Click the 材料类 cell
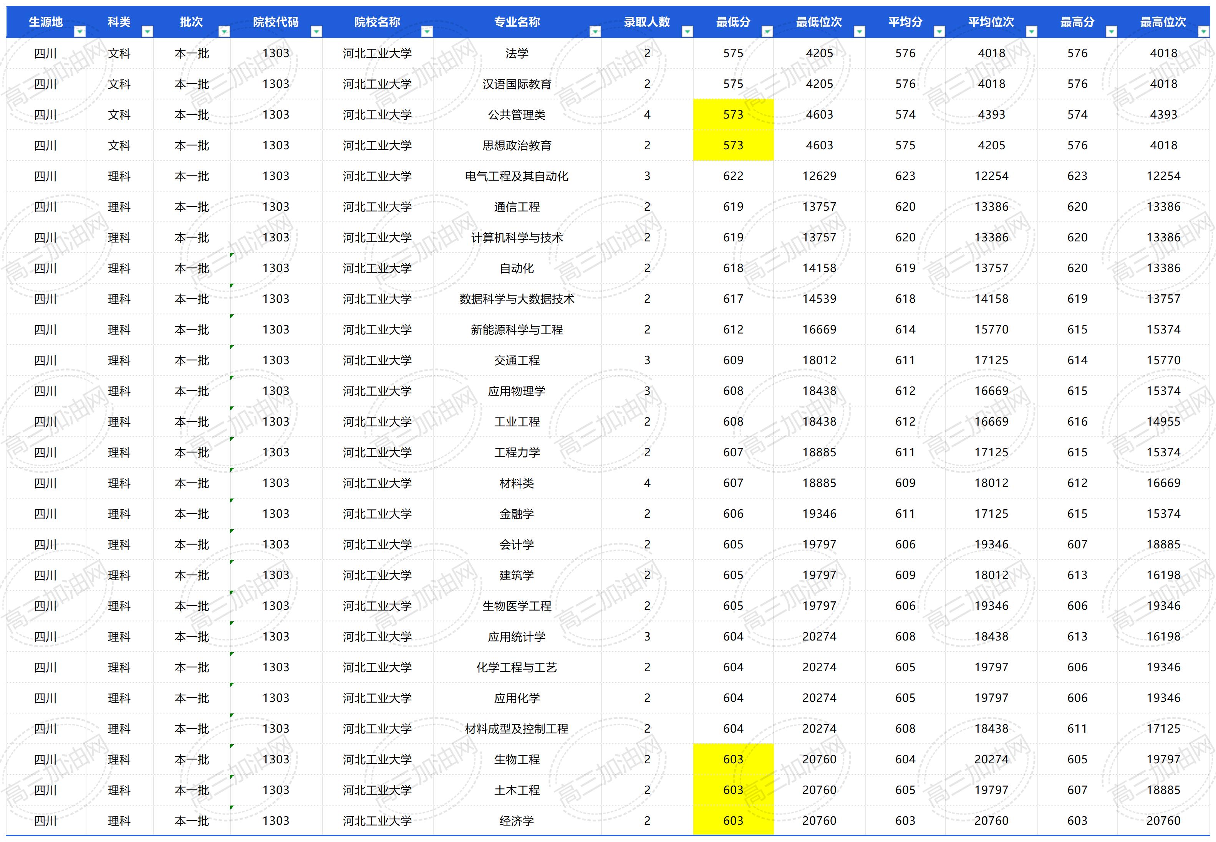This screenshot has width=1216, height=842. coord(517,483)
